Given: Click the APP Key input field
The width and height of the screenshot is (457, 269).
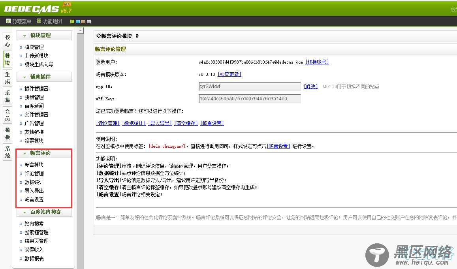Looking at the screenshot, I should (250, 99).
